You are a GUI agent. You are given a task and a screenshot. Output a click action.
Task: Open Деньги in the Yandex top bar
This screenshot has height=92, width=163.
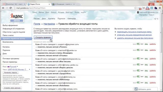[x=53, y=12]
